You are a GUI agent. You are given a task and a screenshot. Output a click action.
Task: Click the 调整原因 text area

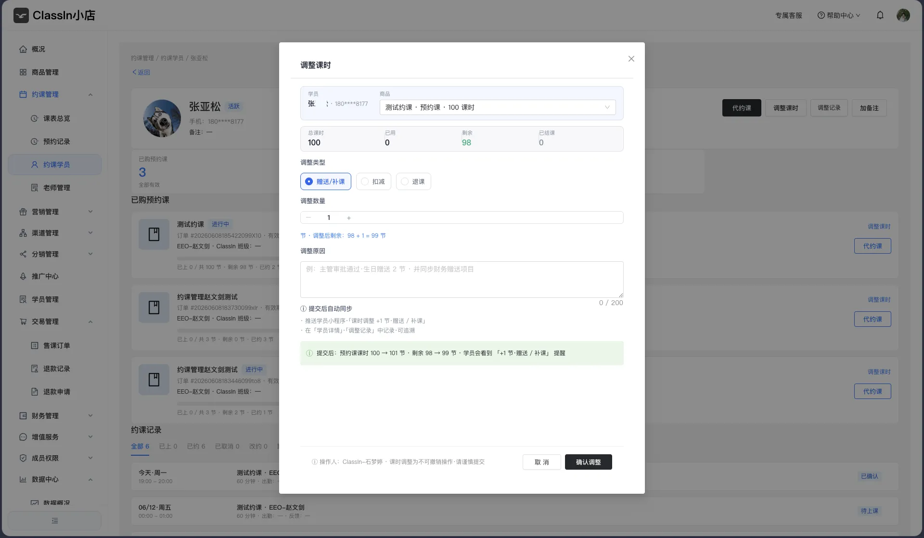[462, 280]
